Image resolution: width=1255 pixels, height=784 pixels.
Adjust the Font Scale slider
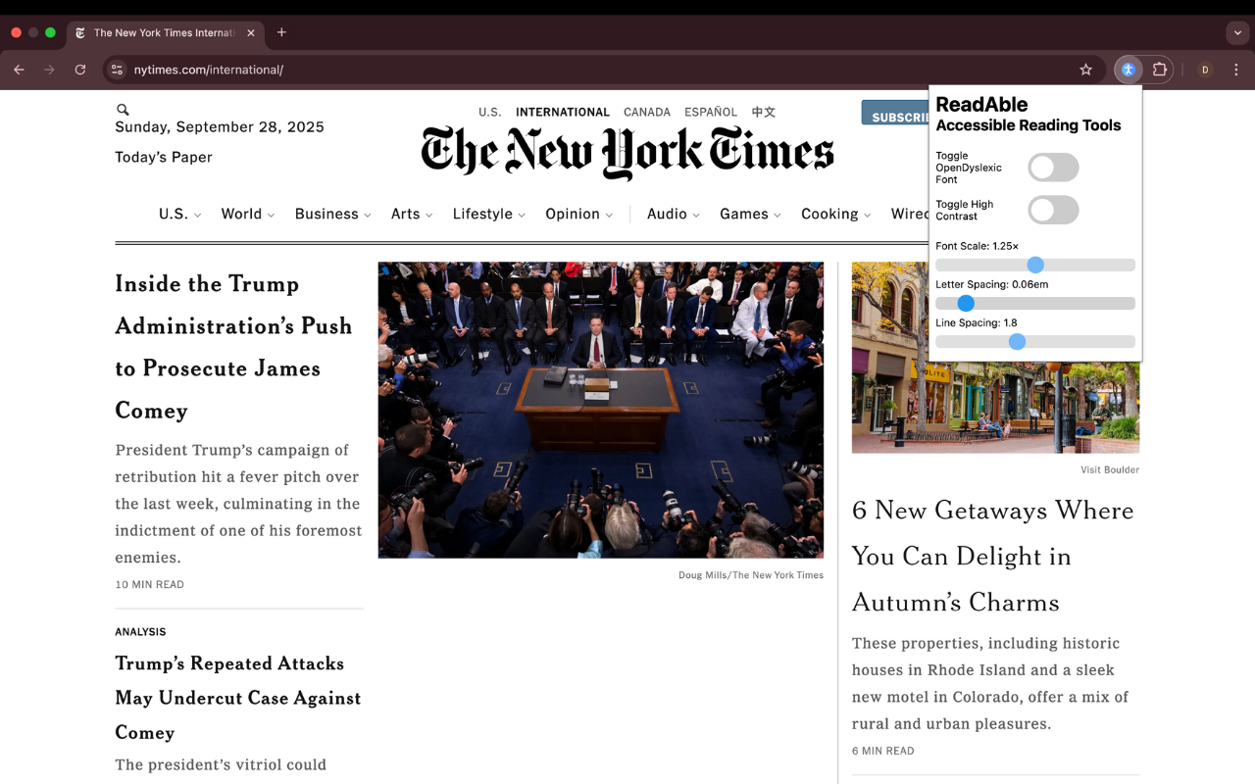tap(1035, 265)
